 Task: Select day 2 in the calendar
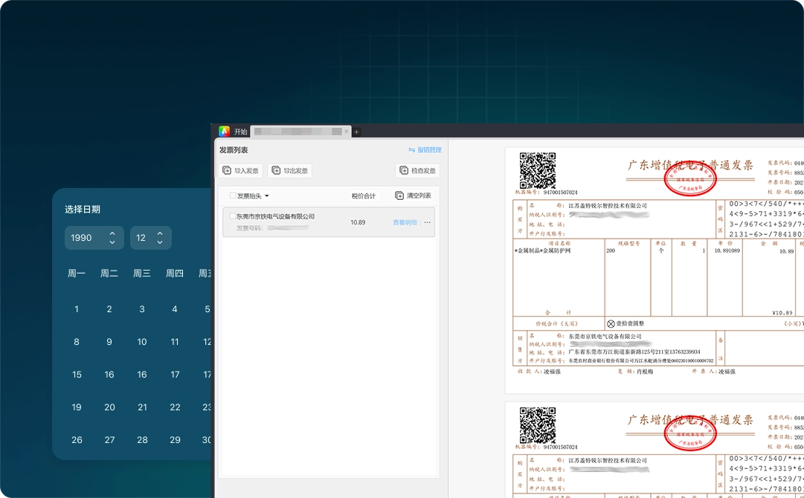pos(109,309)
